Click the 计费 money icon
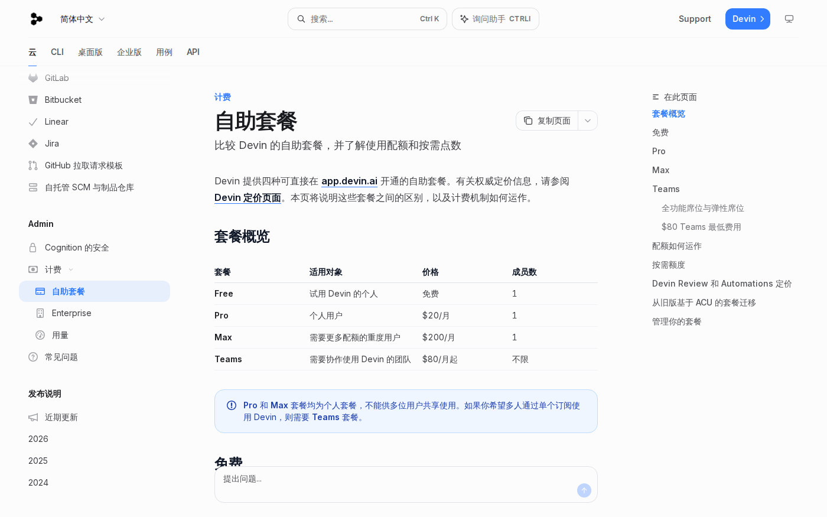 (33, 269)
